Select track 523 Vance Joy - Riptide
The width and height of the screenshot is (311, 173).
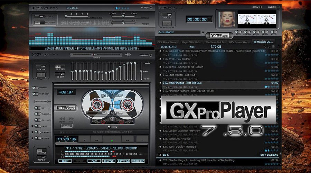tap(219, 140)
